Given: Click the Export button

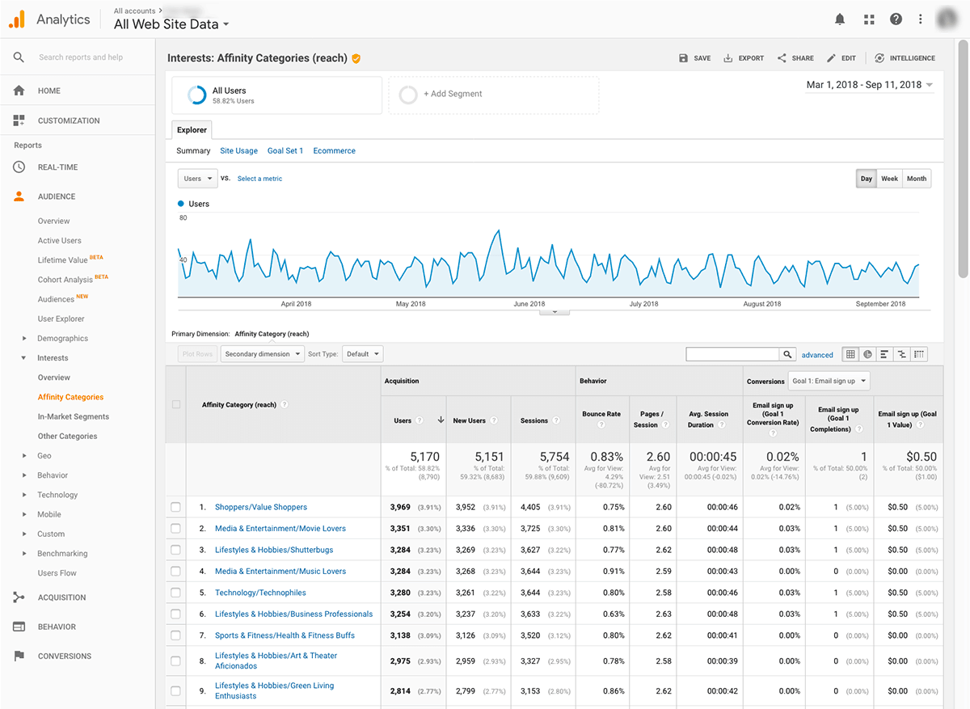Looking at the screenshot, I should (x=744, y=58).
